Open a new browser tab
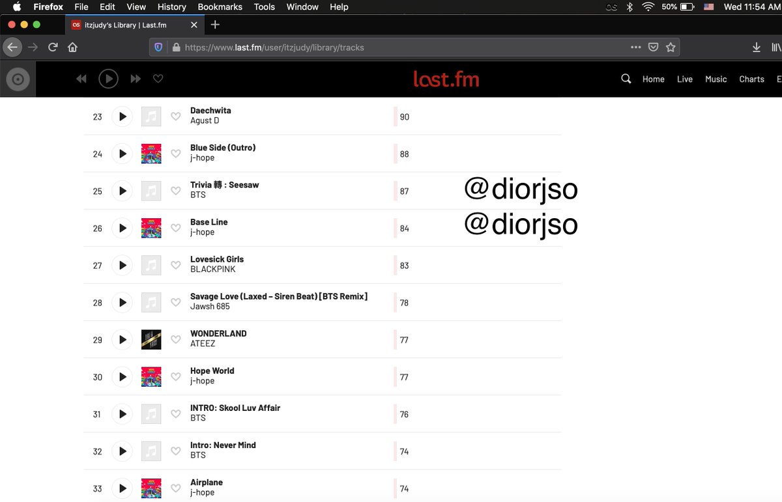 point(215,25)
